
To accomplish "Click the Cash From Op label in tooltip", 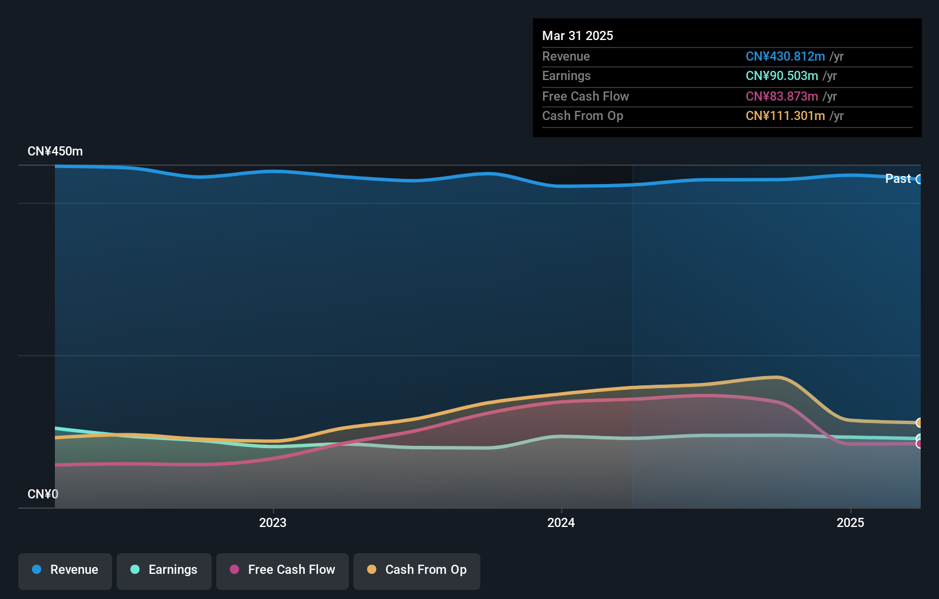I will click(x=583, y=115).
